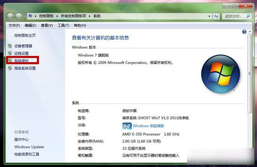Image resolution: width=257 pixels, height=167 pixels.
Task: Open the Windows 体验指数 link
Action: click(x=148, y=126)
